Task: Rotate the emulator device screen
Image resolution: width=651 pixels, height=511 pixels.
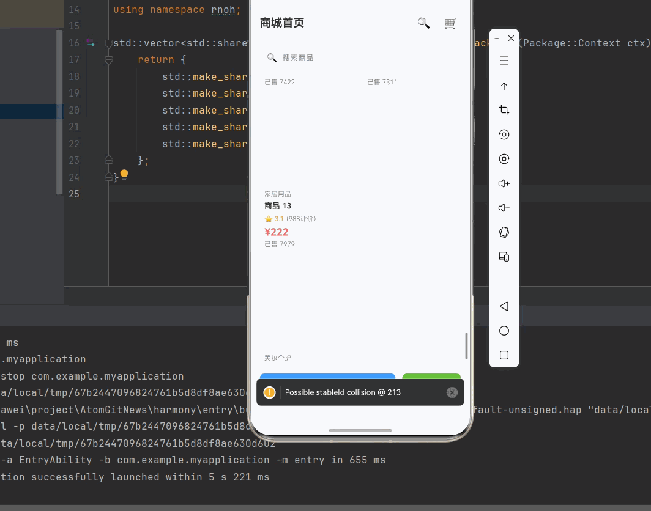Action: click(x=504, y=232)
